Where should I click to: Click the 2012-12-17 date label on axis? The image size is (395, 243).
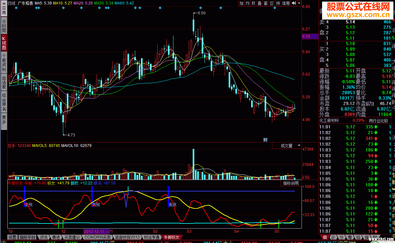coord(97,231)
